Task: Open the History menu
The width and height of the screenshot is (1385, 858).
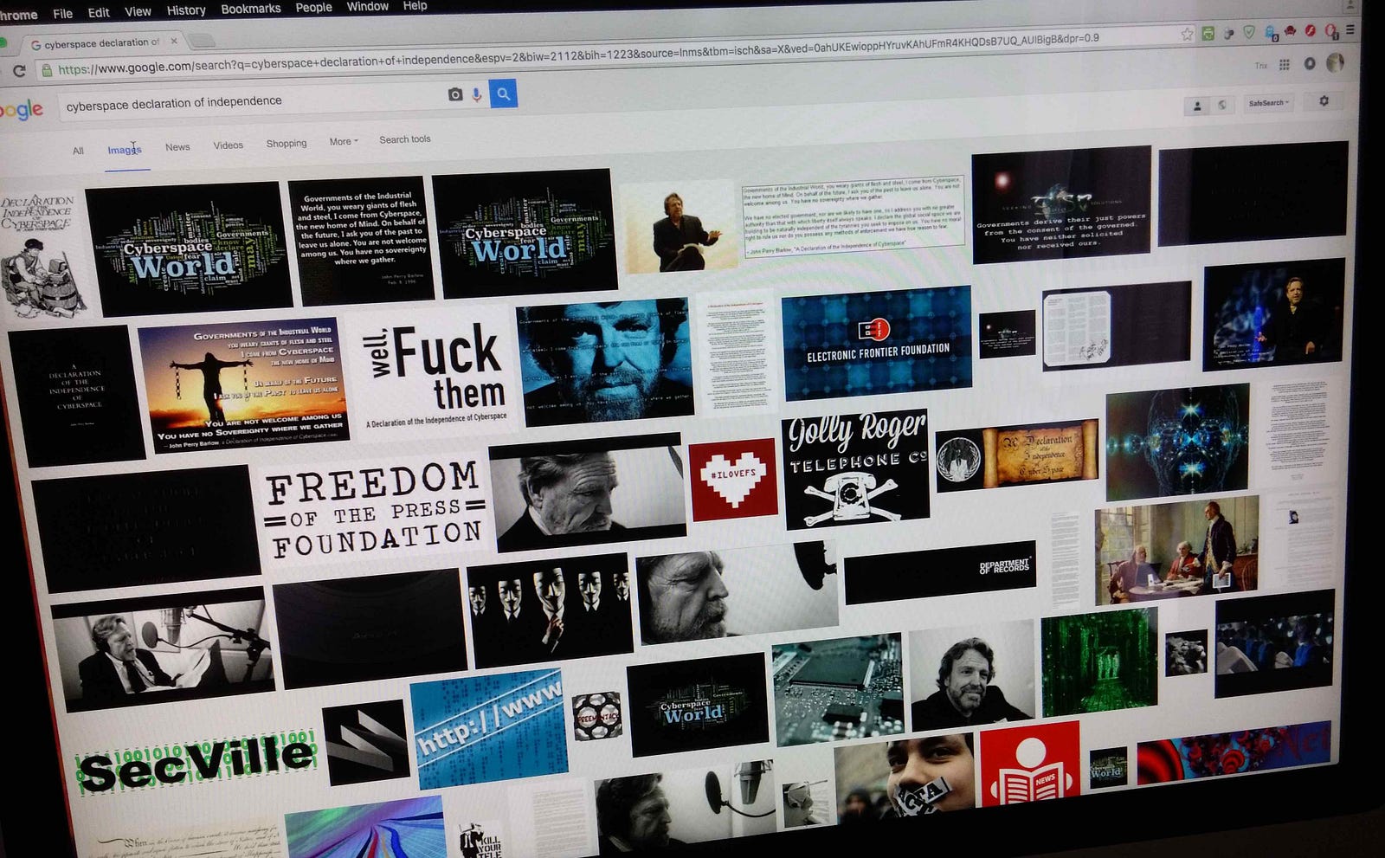Action: pos(186,10)
